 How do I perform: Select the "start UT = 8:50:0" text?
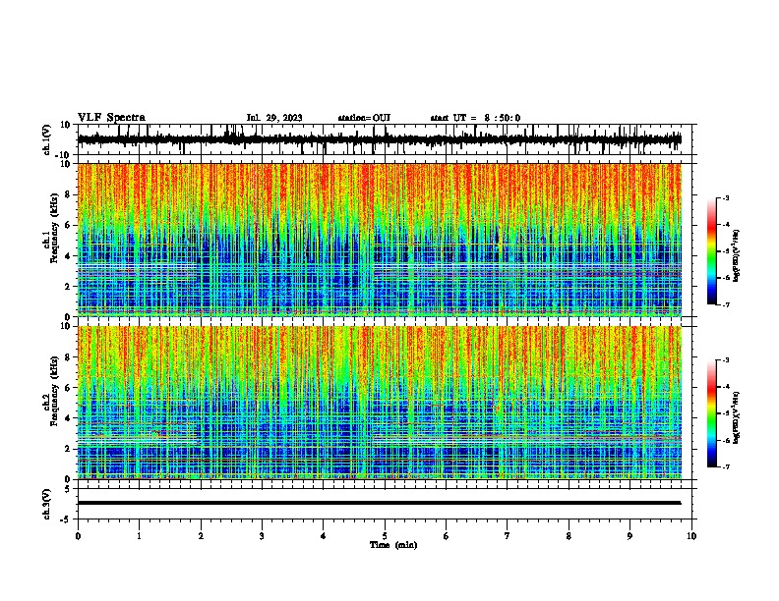[475, 118]
